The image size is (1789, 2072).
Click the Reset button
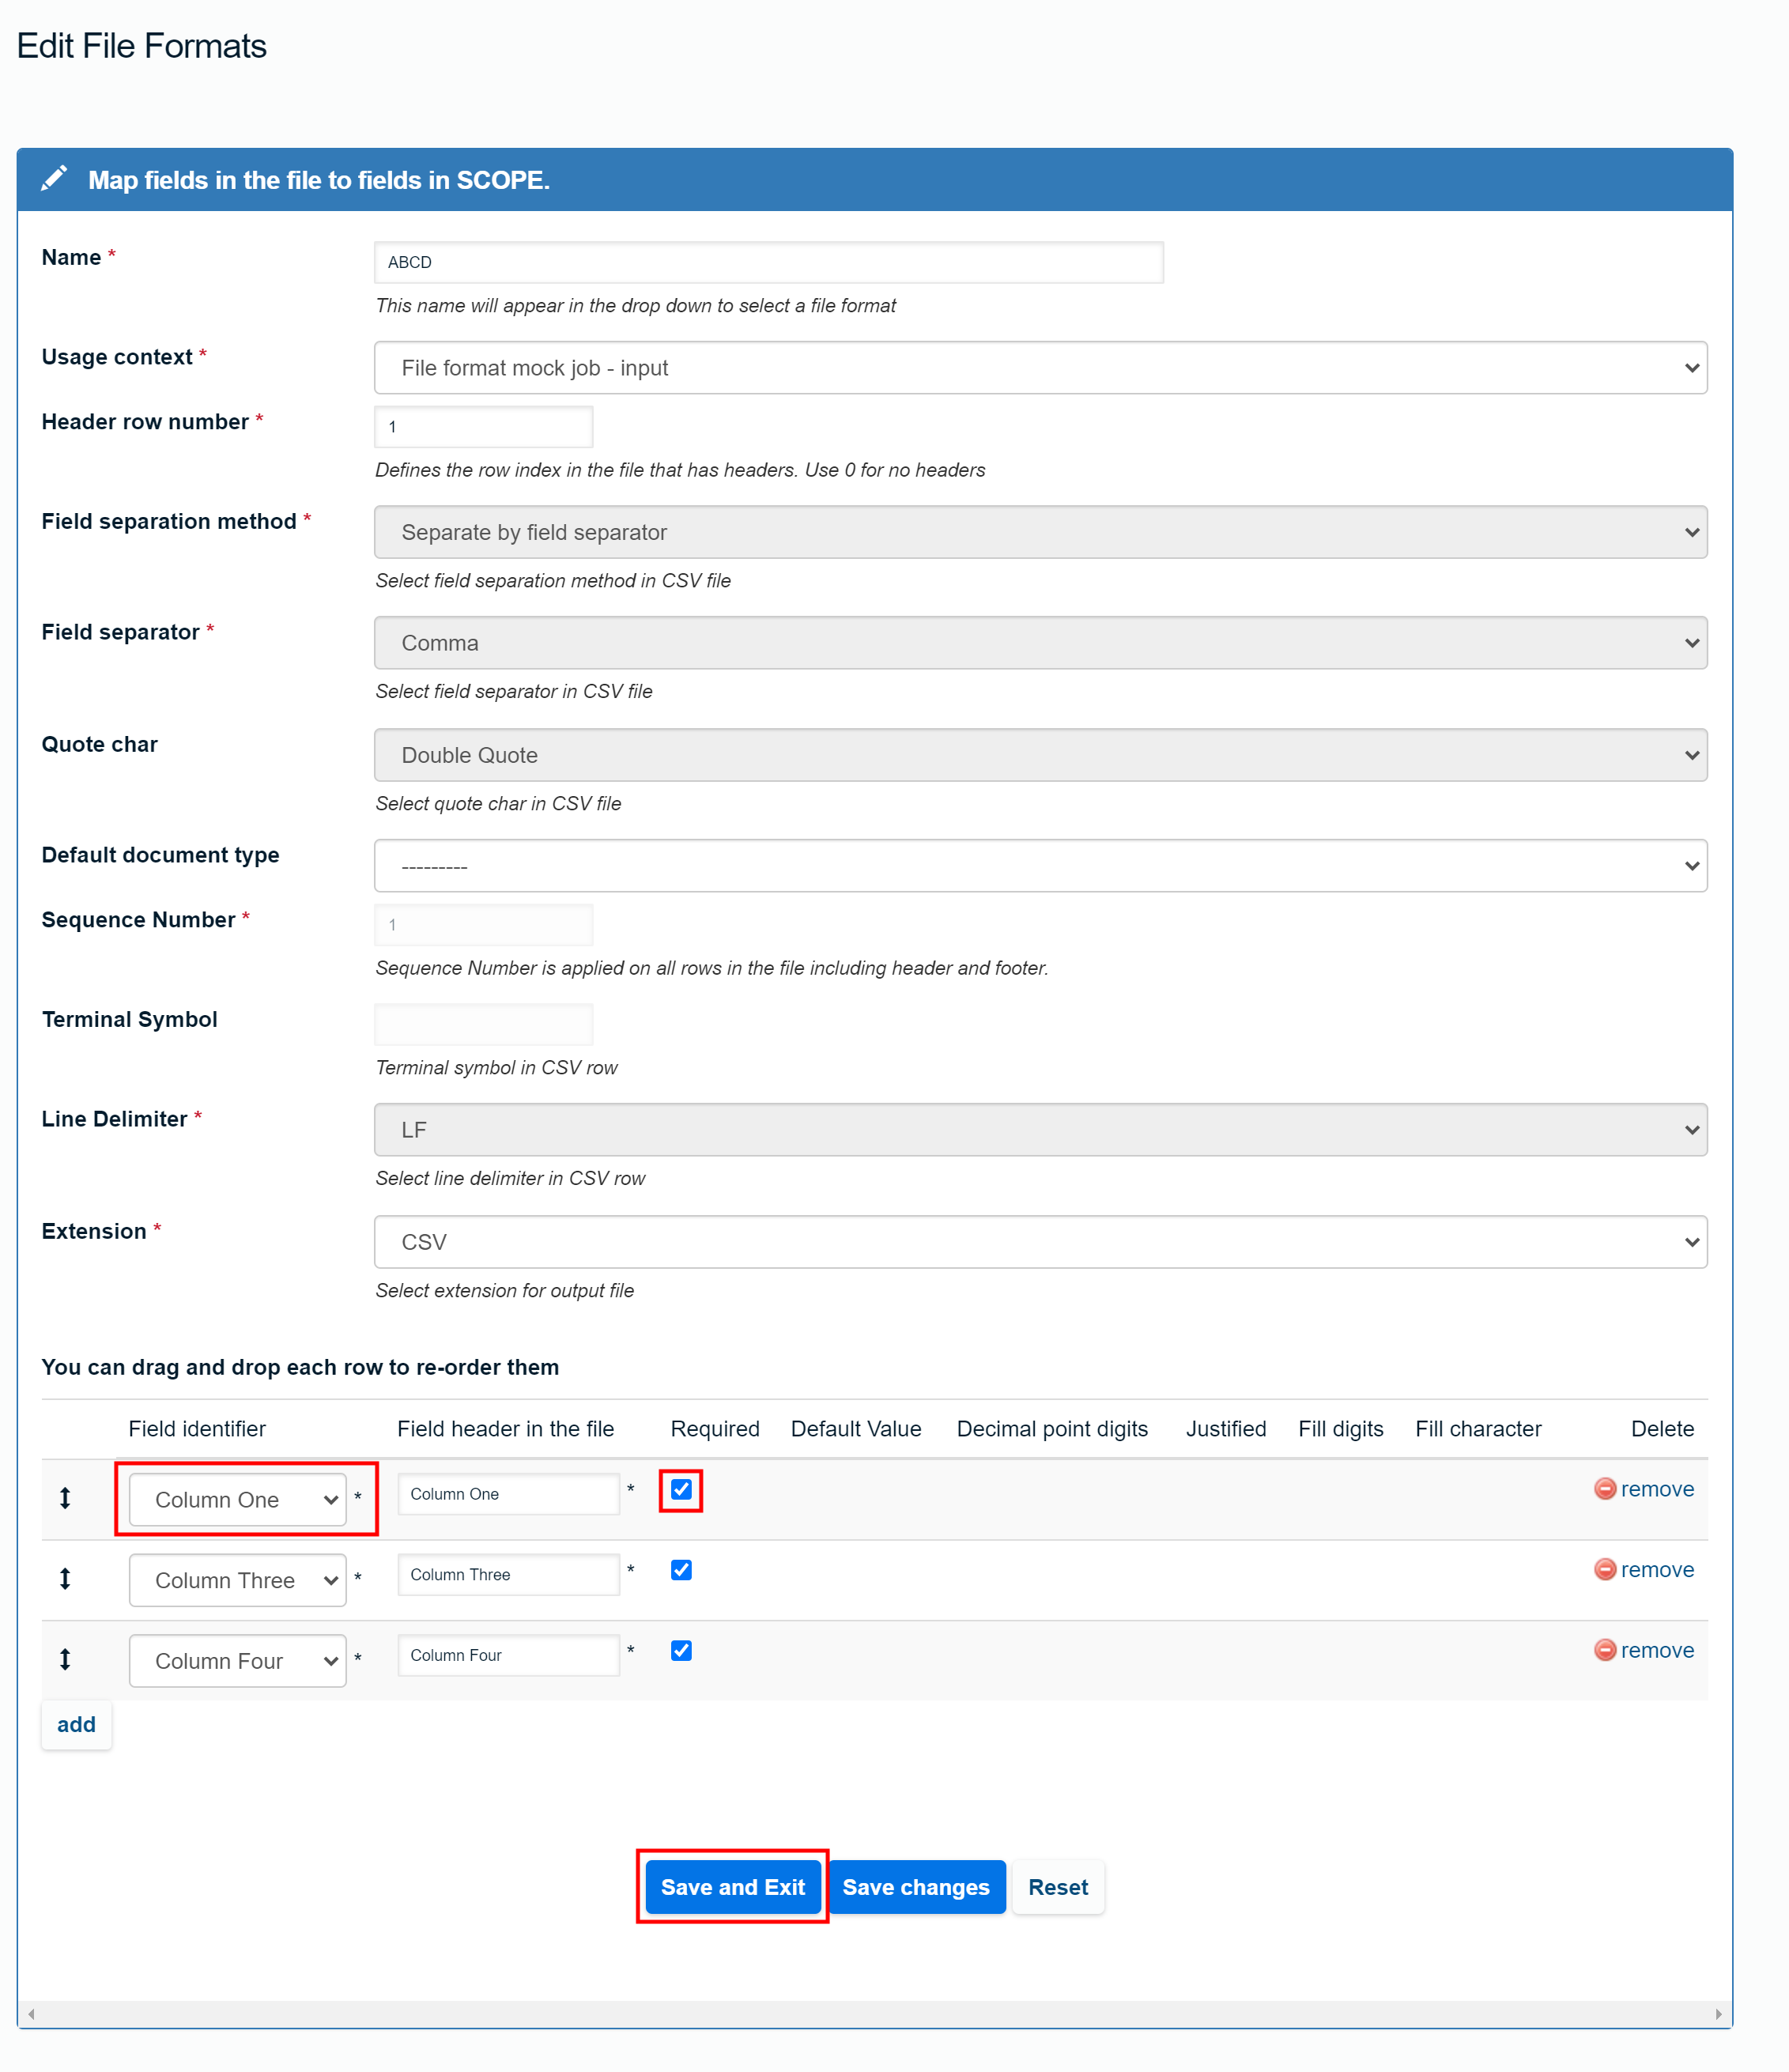[1058, 1887]
